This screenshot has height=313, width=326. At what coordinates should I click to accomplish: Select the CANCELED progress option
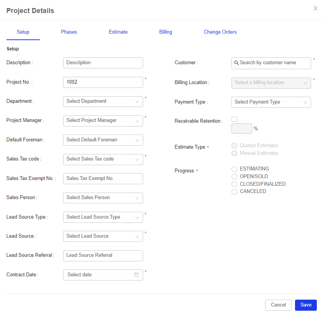235,192
